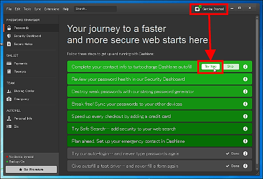
Task: Show info for Safe Search step
Action: click(x=245, y=129)
